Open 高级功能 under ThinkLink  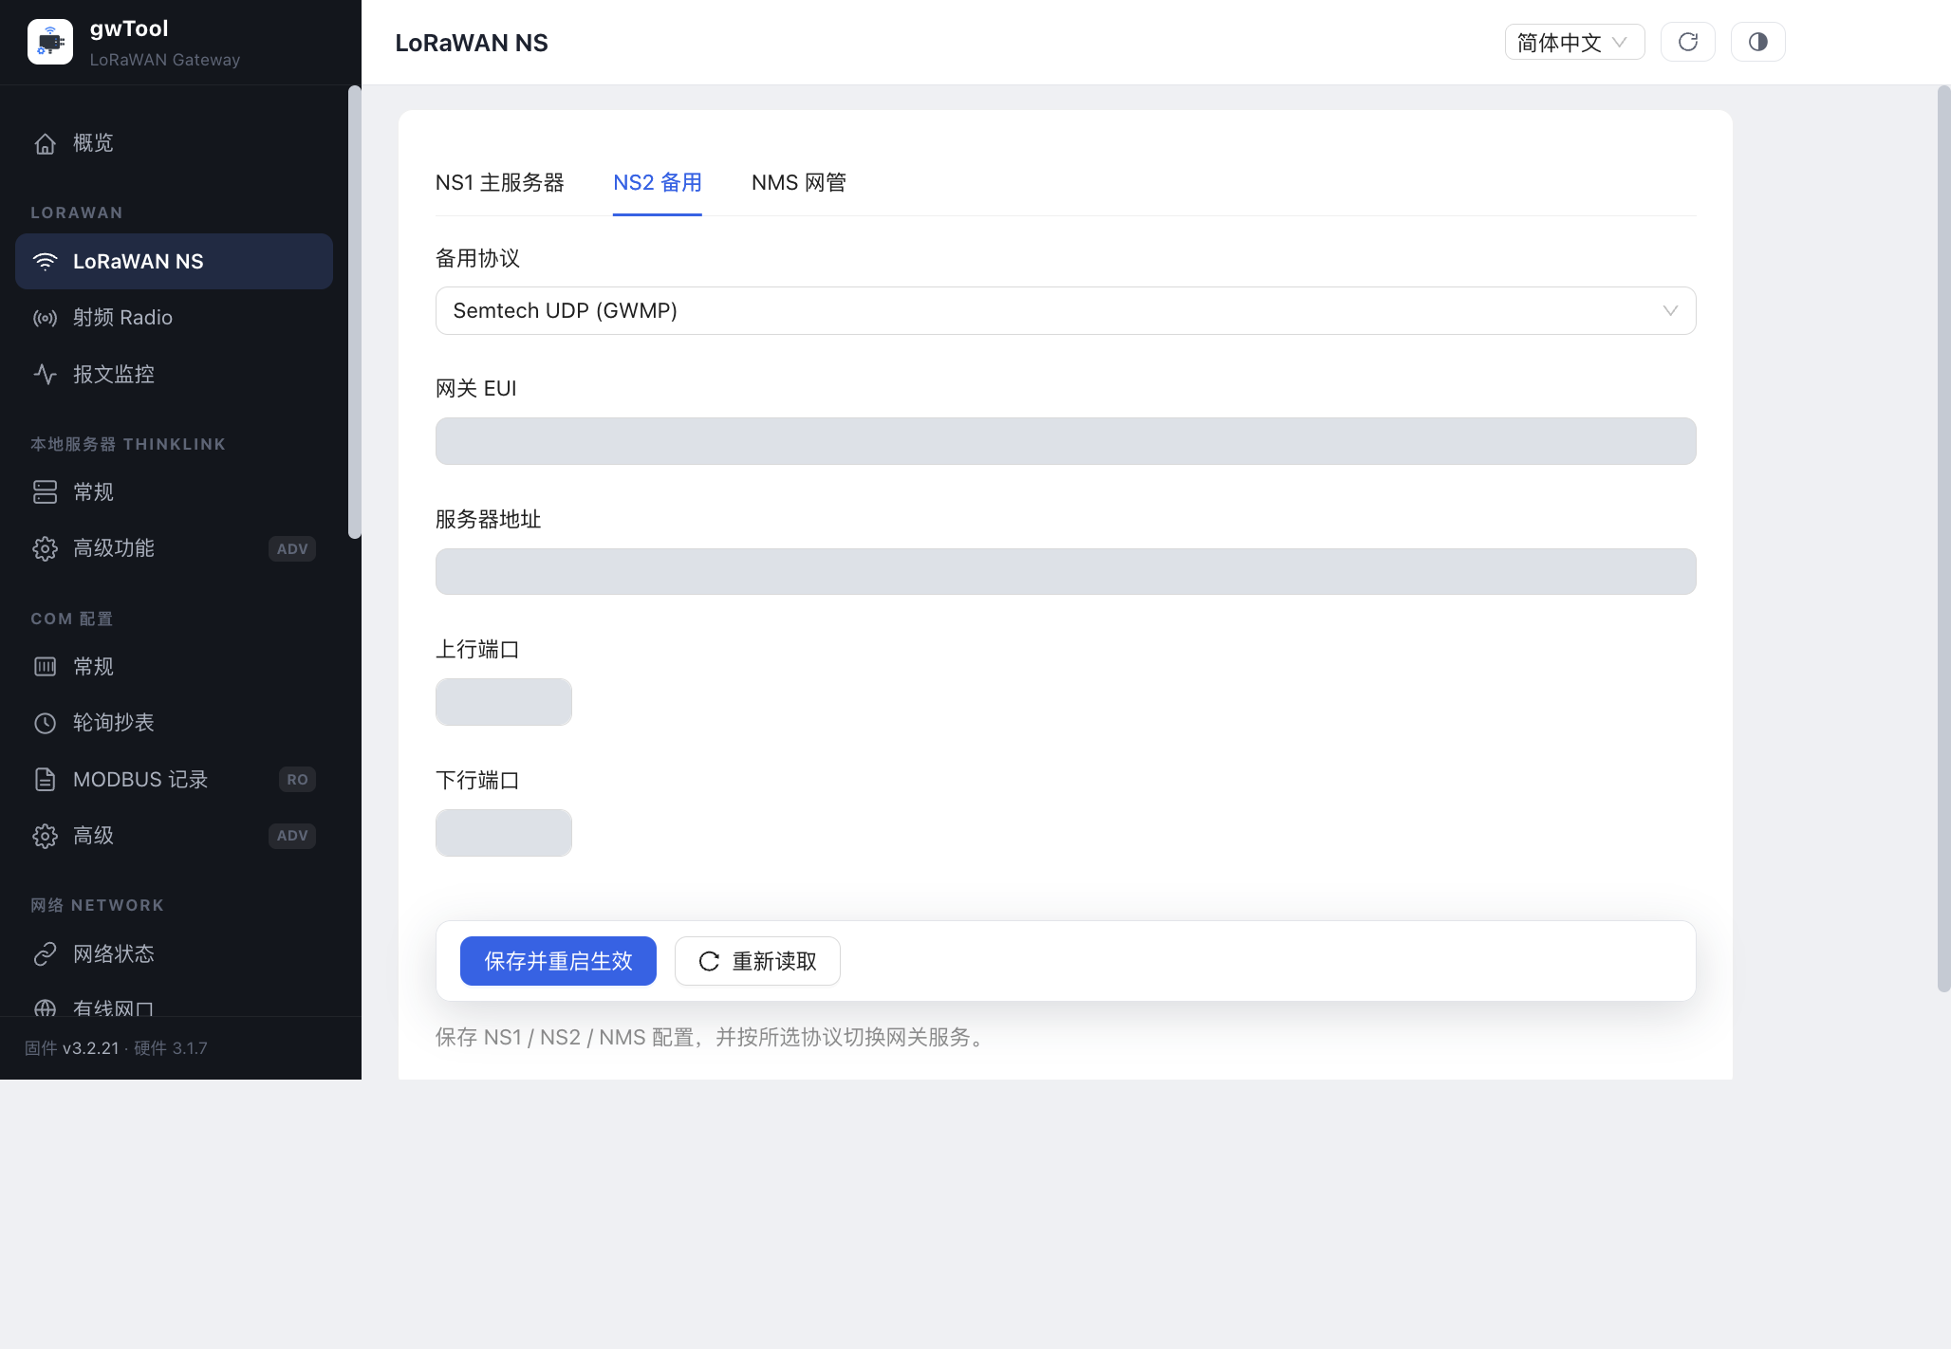[x=174, y=548]
